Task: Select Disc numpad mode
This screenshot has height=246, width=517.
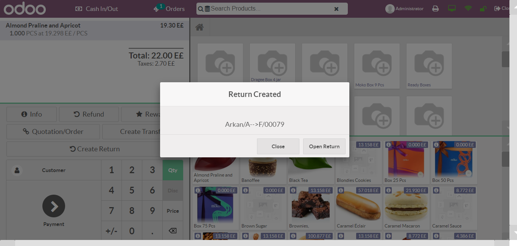Action: pos(173,191)
